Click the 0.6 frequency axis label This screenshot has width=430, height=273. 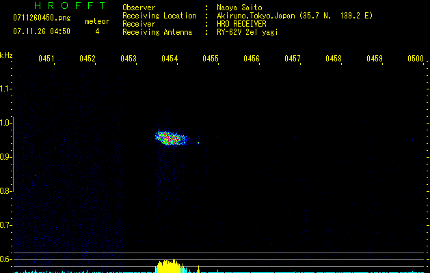tap(6, 259)
